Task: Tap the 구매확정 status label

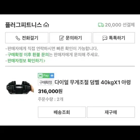Action: click(46, 82)
